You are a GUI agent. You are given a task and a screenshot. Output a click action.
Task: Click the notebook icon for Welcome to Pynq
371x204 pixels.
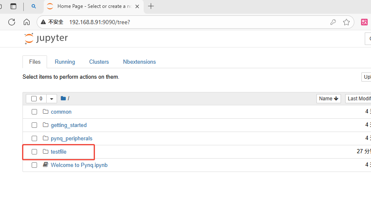click(x=46, y=165)
